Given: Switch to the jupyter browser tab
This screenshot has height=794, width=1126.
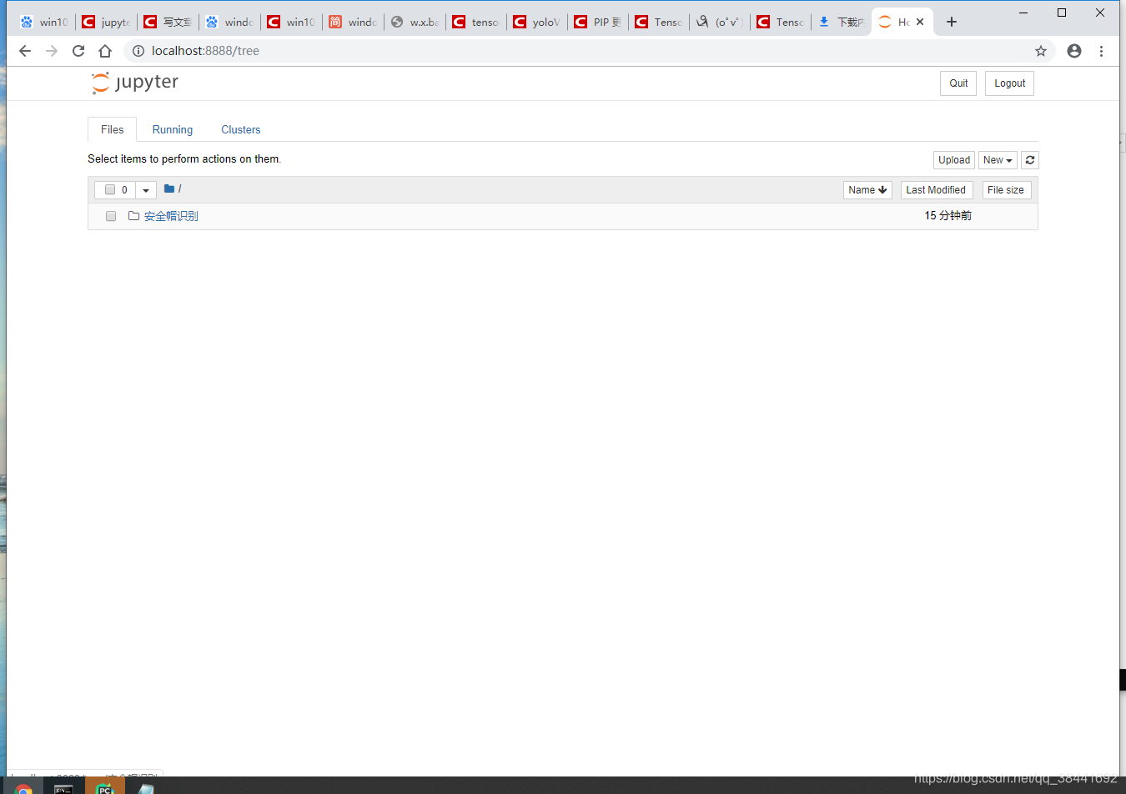Looking at the screenshot, I should click(x=106, y=22).
